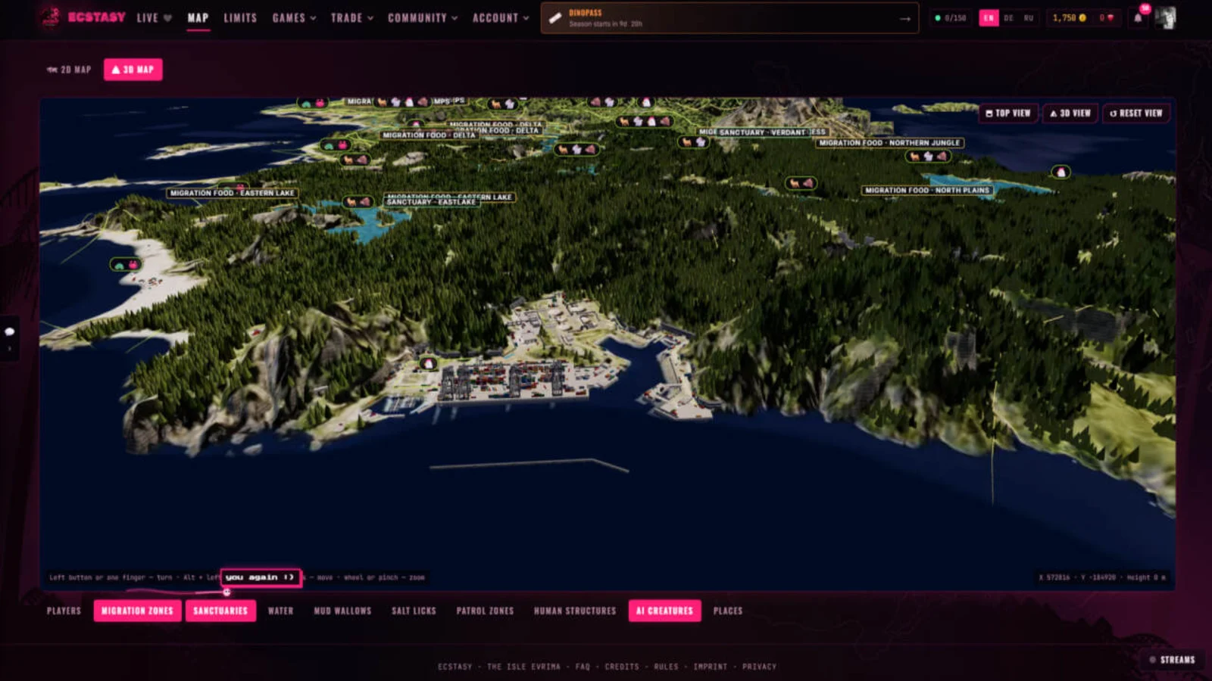Click the Top View button

(1008, 113)
